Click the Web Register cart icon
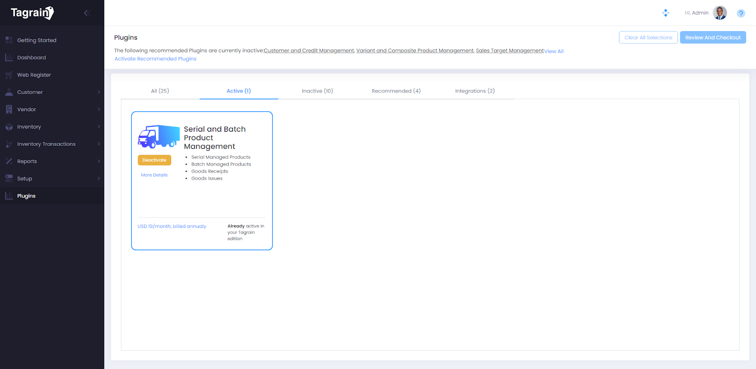 [x=9, y=75]
